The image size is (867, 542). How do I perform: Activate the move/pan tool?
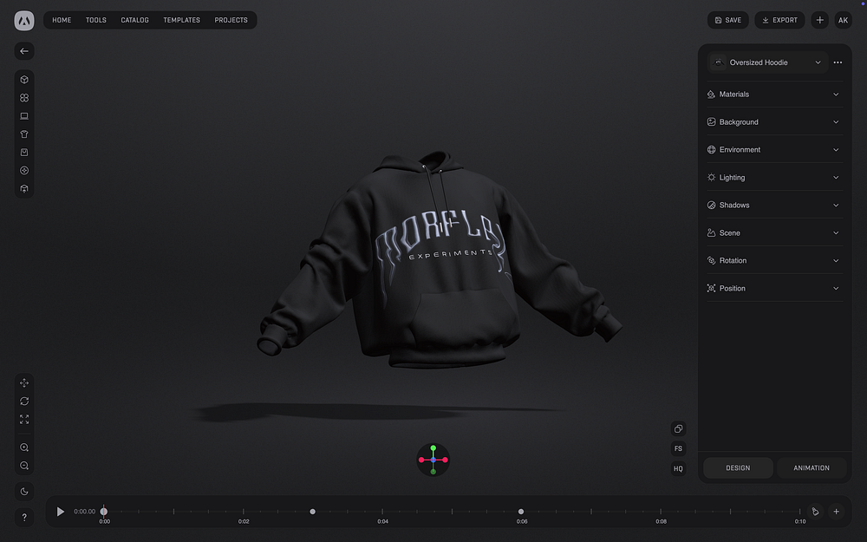click(x=24, y=382)
